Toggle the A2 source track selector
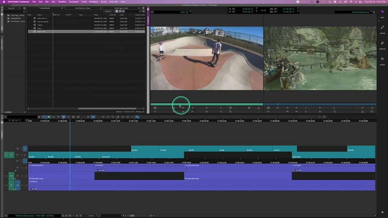This screenshot has width=388, height=218. point(12,176)
